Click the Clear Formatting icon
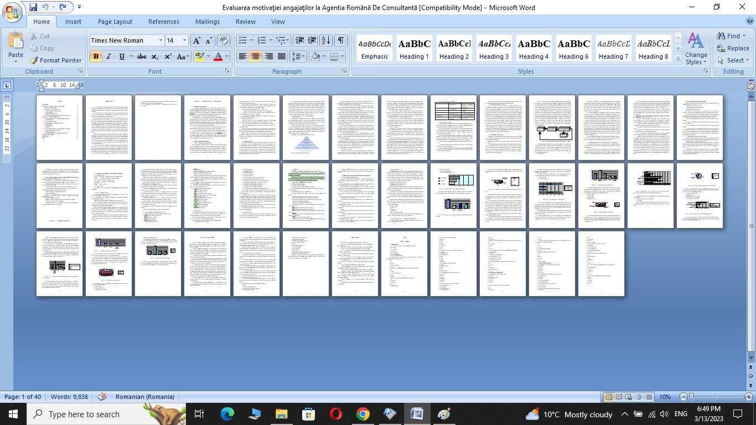Screen dimensions: 756x425 coord(224,40)
